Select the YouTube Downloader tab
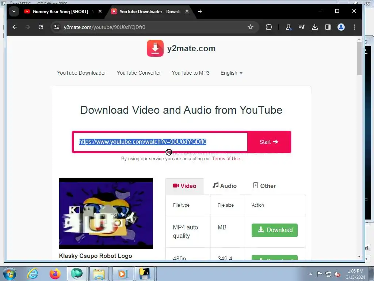This screenshot has width=374, height=281. [150, 11]
